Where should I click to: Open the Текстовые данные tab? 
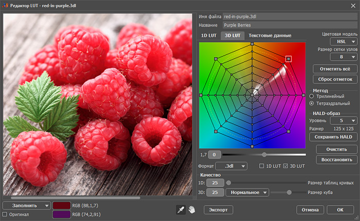[x=270, y=35]
